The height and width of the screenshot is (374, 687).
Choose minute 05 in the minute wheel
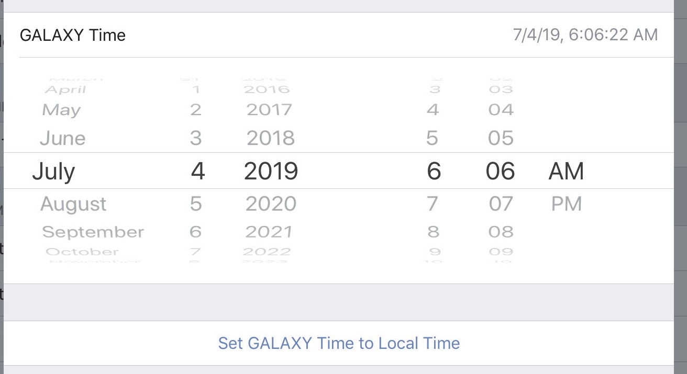pyautogui.click(x=501, y=138)
